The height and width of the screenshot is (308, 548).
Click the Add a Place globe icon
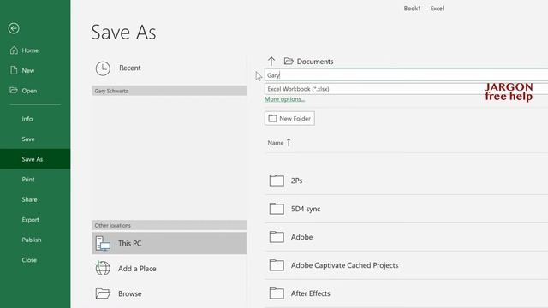(103, 268)
